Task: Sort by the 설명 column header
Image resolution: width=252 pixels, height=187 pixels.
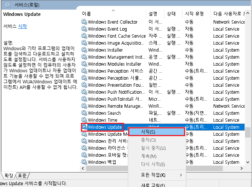Action: (155, 14)
